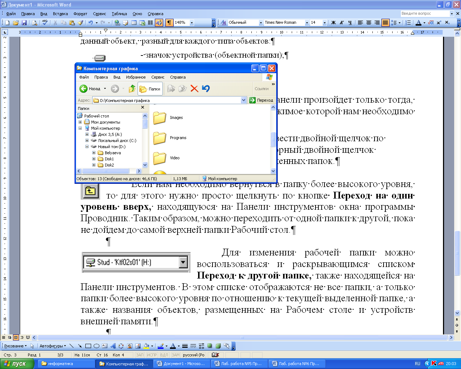Screen dimensions: 461x369
Task: Select the Images folder in Explorer
Action: coord(168,118)
